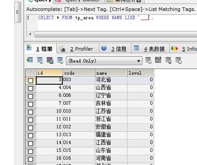Click the colorful shapes icon on 5 Info tab

(174, 48)
